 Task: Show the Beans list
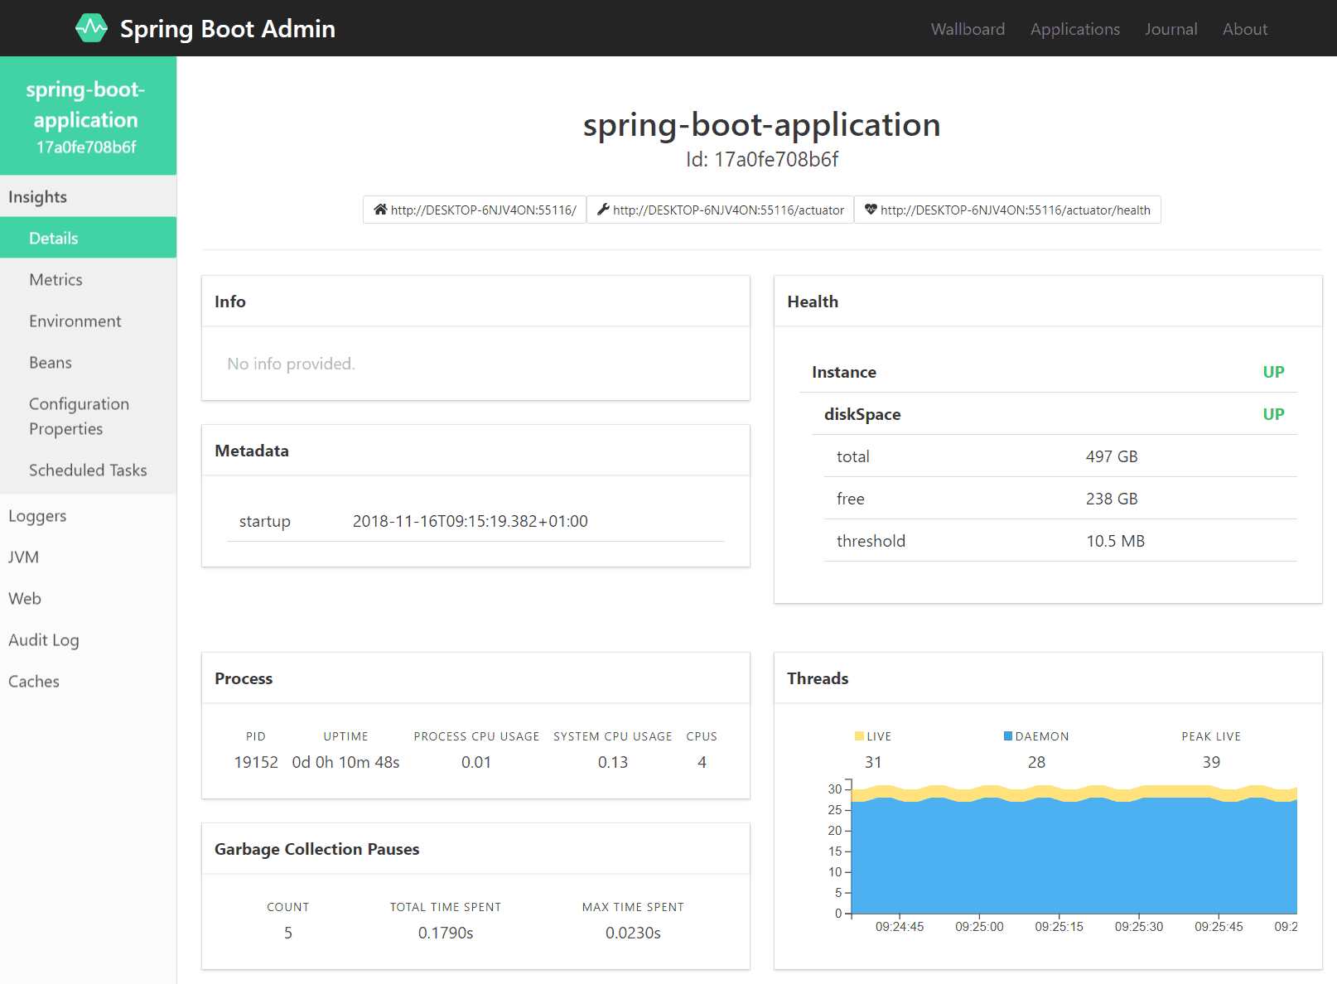point(51,363)
